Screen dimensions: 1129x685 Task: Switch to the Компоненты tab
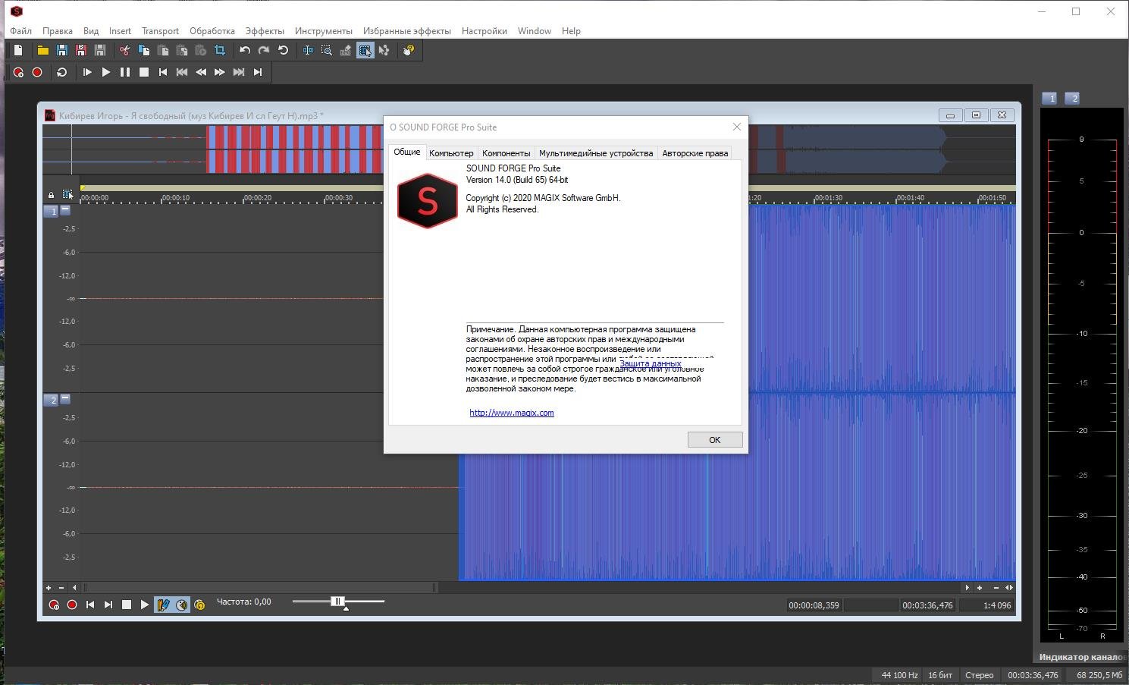(x=506, y=153)
